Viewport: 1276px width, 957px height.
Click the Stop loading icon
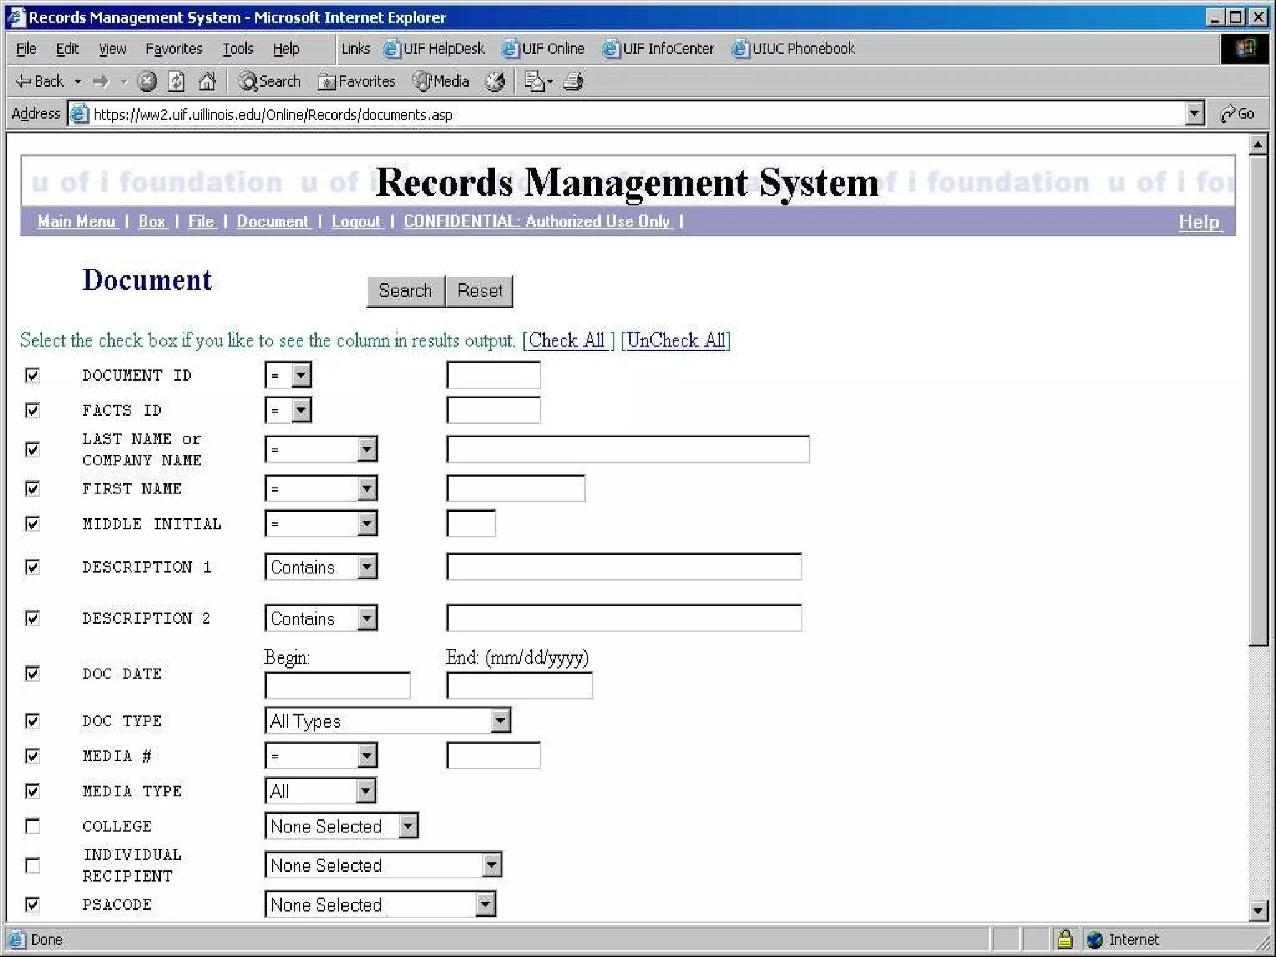(147, 82)
